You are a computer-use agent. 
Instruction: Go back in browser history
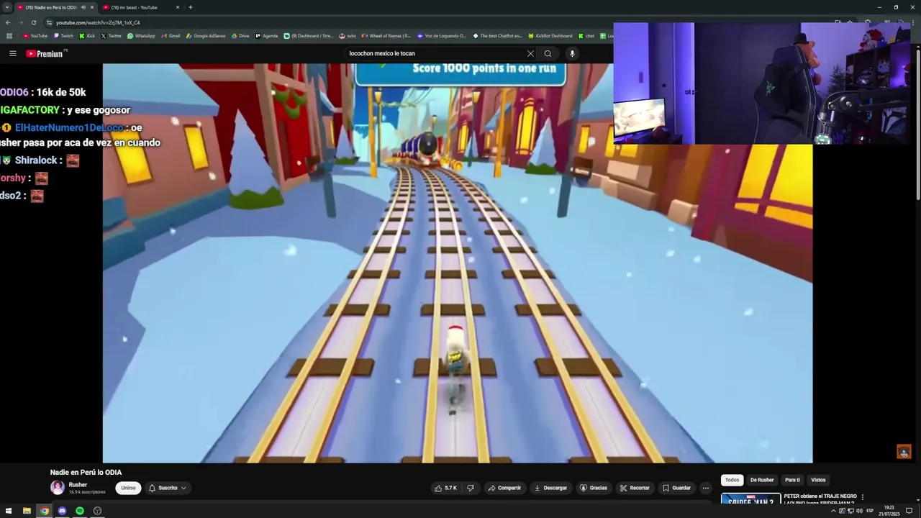8,22
